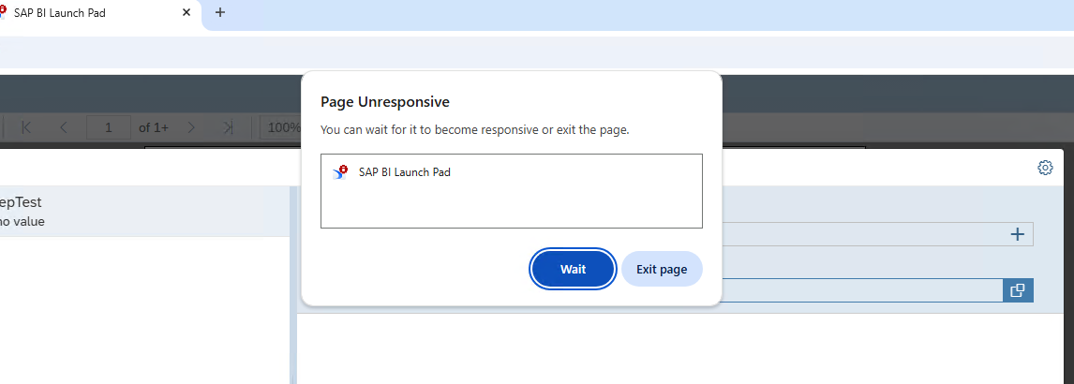This screenshot has width=1074, height=384.
Task: Open the 100% zoom dropdown
Action: click(281, 127)
